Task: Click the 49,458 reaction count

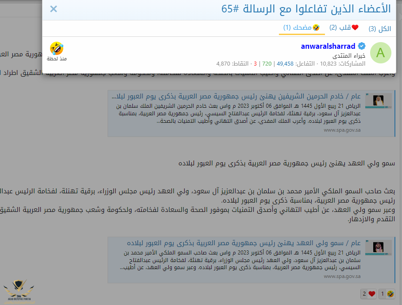Action: [285, 64]
